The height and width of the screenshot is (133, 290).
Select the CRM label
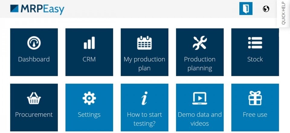point(89,59)
